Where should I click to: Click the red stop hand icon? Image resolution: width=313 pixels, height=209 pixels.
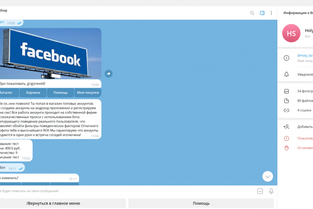click(x=286, y=148)
